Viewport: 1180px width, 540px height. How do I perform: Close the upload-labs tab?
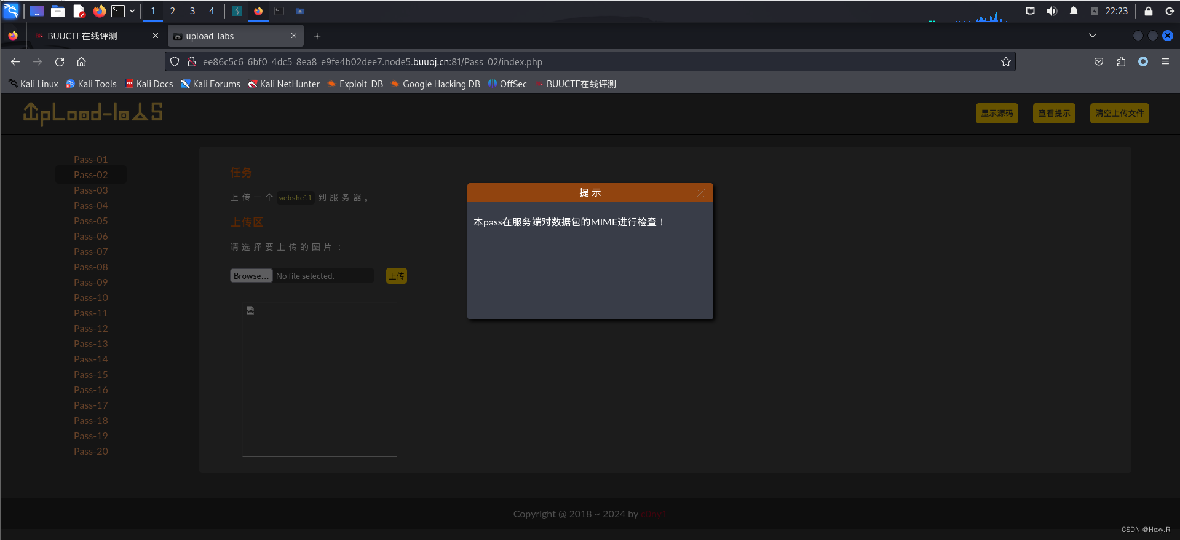point(294,36)
